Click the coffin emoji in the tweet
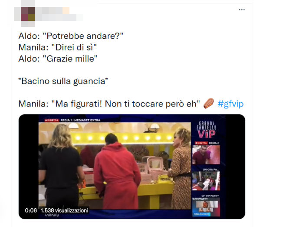This screenshot has width=293, height=227. 208,103
